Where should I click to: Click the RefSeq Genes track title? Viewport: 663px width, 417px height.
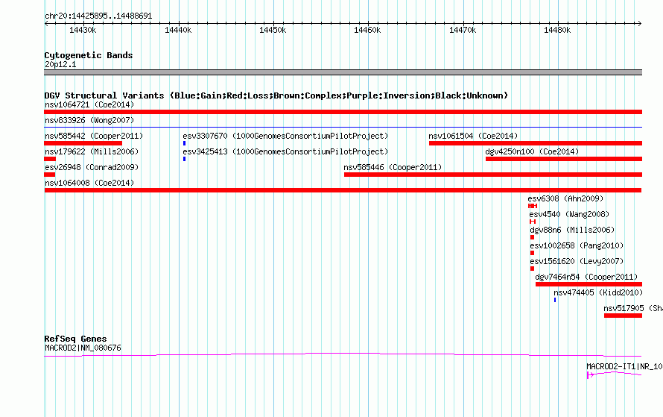pos(75,339)
